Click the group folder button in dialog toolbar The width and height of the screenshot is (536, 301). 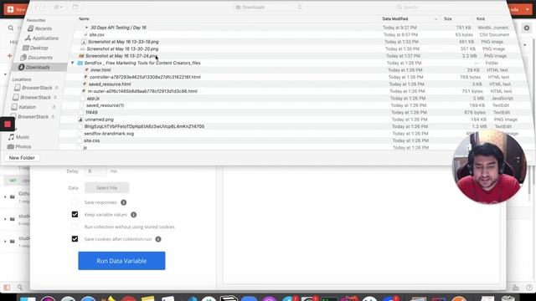click(x=75, y=7)
